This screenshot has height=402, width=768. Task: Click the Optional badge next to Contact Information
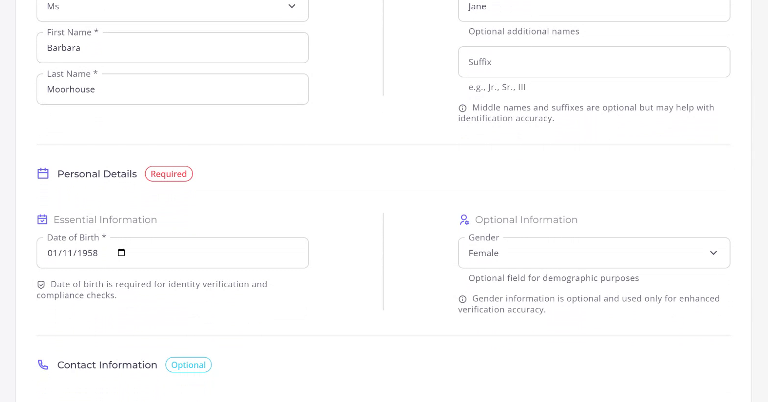click(188, 365)
